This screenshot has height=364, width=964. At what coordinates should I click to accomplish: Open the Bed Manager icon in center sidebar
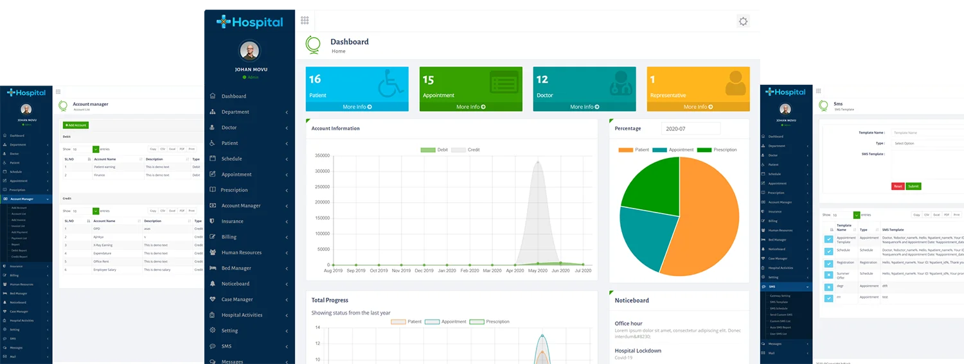point(213,268)
